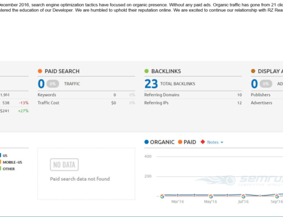
Task: Open the Traffic Cost row under Paid Search
Action: [87, 103]
